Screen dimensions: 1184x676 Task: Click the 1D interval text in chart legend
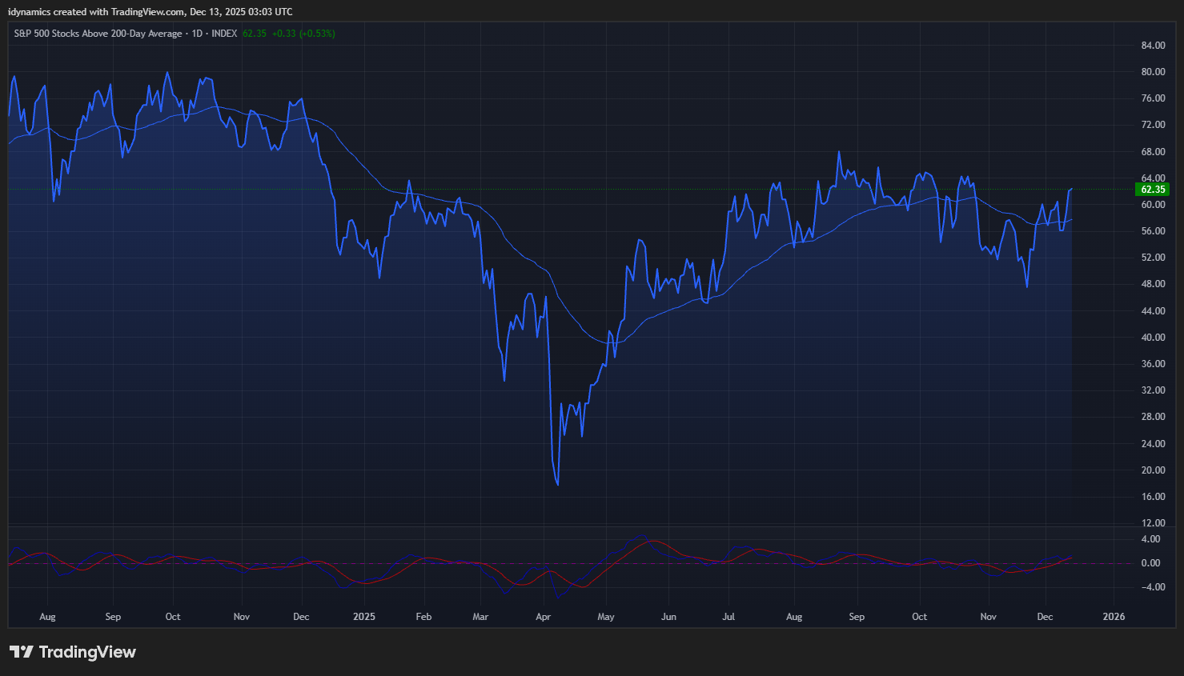(197, 34)
